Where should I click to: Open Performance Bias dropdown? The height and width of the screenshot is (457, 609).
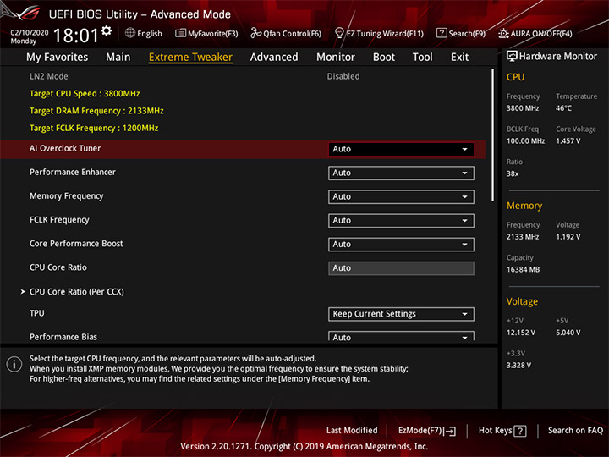[401, 336]
